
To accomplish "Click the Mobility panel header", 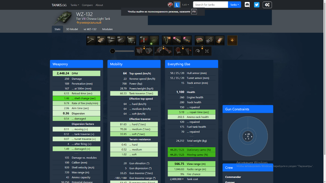I will [x=134, y=64].
